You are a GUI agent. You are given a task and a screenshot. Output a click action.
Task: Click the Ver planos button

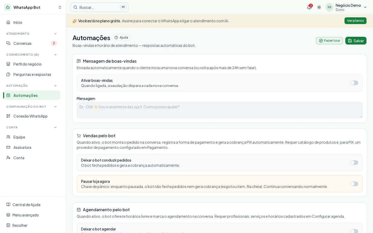click(x=355, y=21)
